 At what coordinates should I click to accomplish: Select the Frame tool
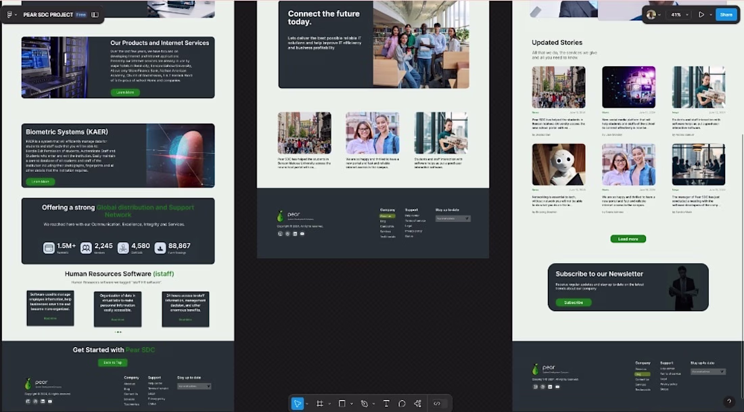click(x=320, y=403)
